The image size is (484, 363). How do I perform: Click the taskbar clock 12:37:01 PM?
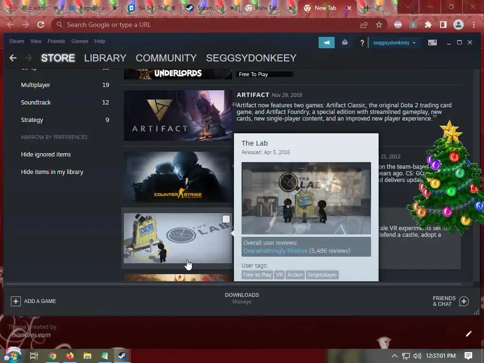pos(441,356)
